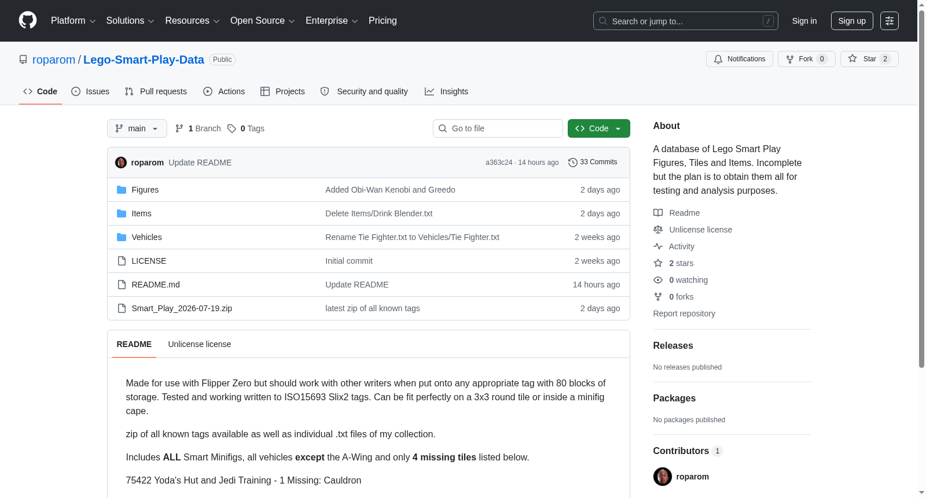Open the Rename Tie Fighter.txt commit
Viewport: 926px width, 498px height.
(x=412, y=237)
